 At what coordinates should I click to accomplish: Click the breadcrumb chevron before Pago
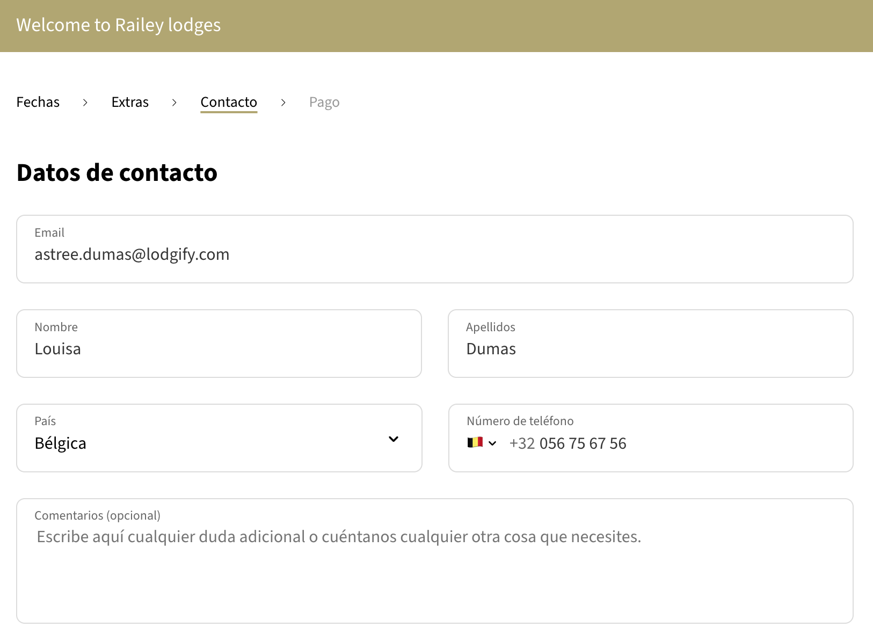(283, 102)
